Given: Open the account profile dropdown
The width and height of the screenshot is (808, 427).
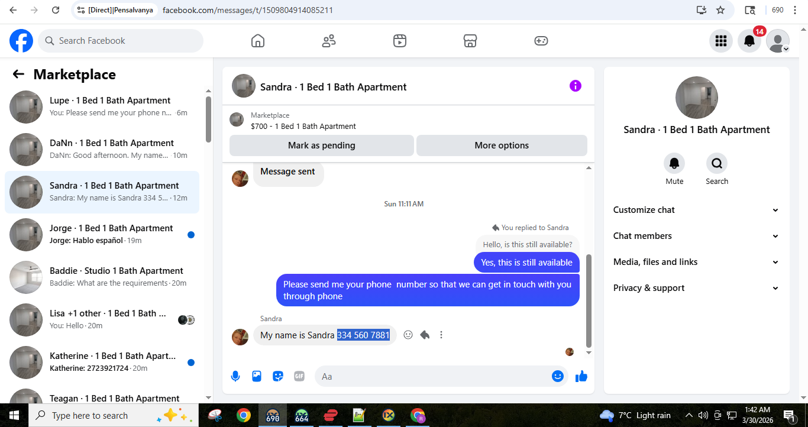Looking at the screenshot, I should (x=778, y=41).
